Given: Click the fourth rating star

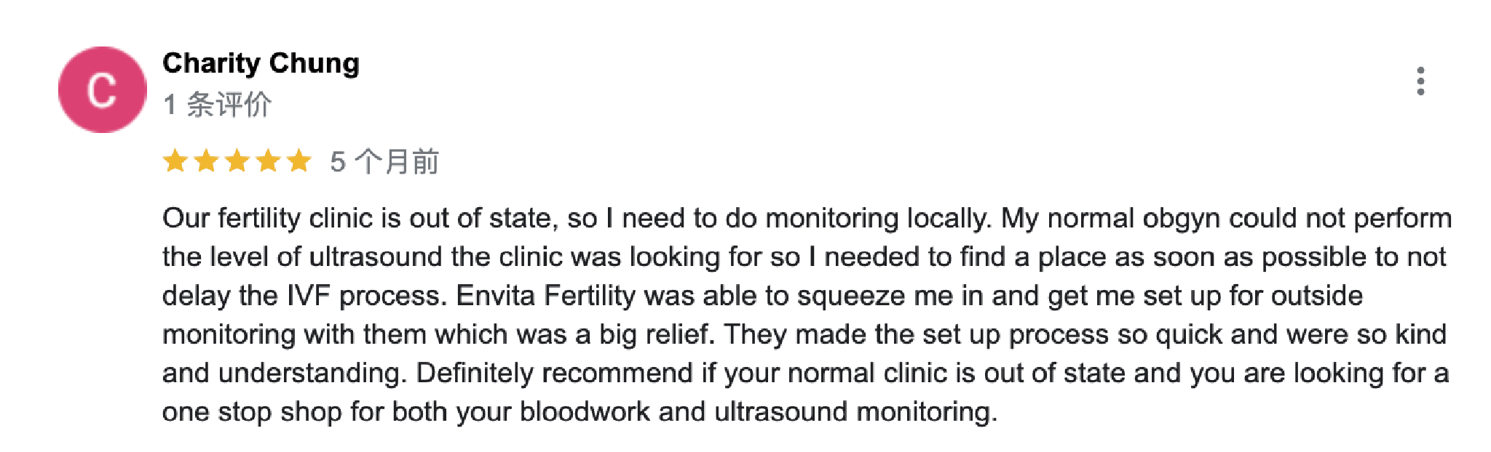Looking at the screenshot, I should point(268,161).
